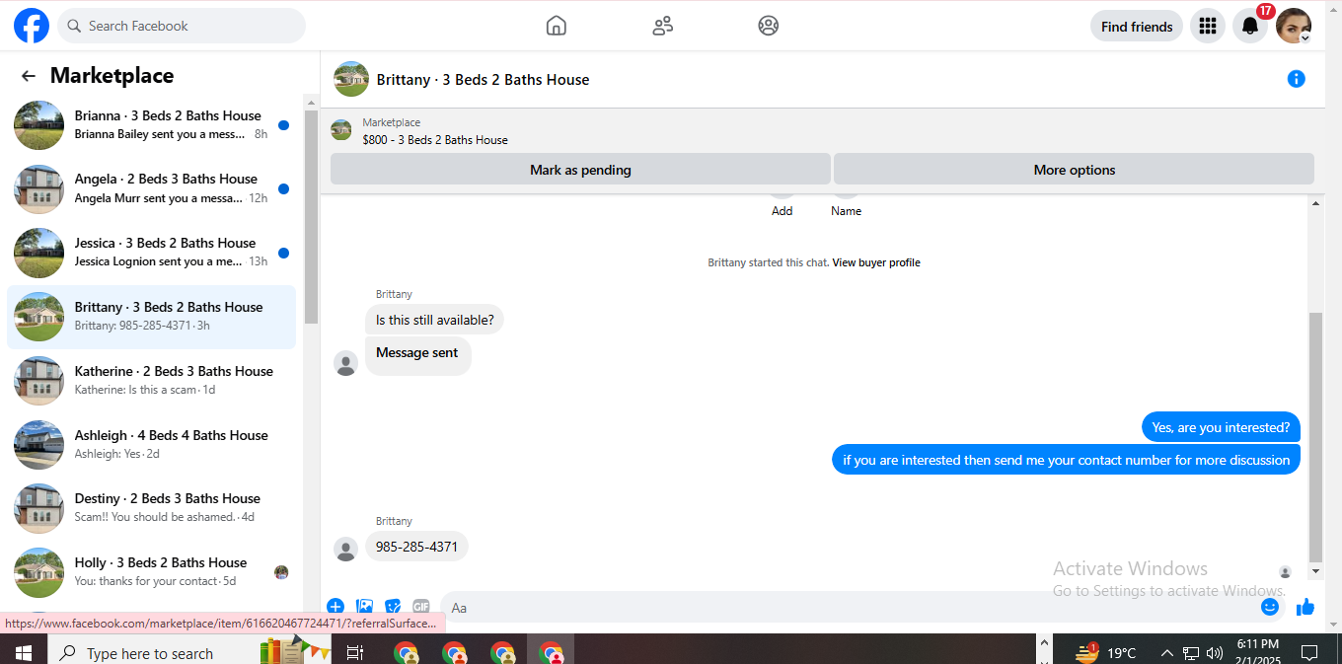The image size is (1342, 664).
Task: Open the Facebook menu grid icon
Action: point(1208,27)
